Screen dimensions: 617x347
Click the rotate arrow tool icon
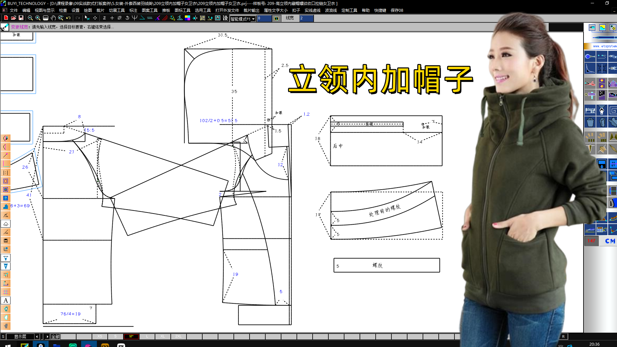tap(127, 18)
